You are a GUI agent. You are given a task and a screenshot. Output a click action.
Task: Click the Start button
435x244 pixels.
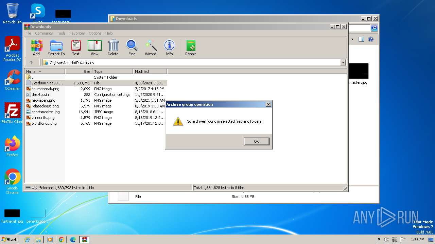(x=9, y=239)
